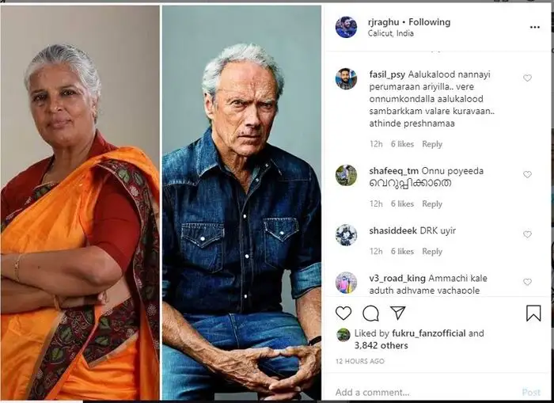Viewport: 554px width, 403px height.
Task: Open shafeeq_tm's avatar
Action: [346, 175]
